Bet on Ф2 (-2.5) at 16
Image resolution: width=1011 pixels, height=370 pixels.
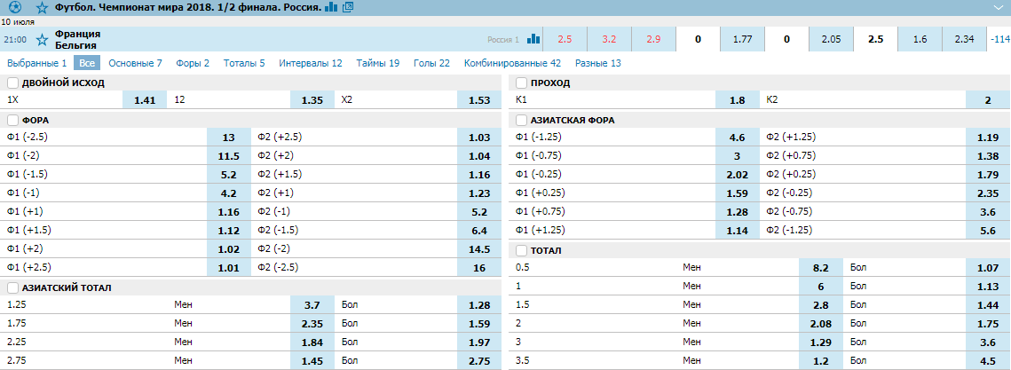[x=479, y=267]
